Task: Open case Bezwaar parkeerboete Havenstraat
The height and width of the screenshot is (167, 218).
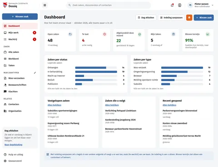Action: point(124,129)
